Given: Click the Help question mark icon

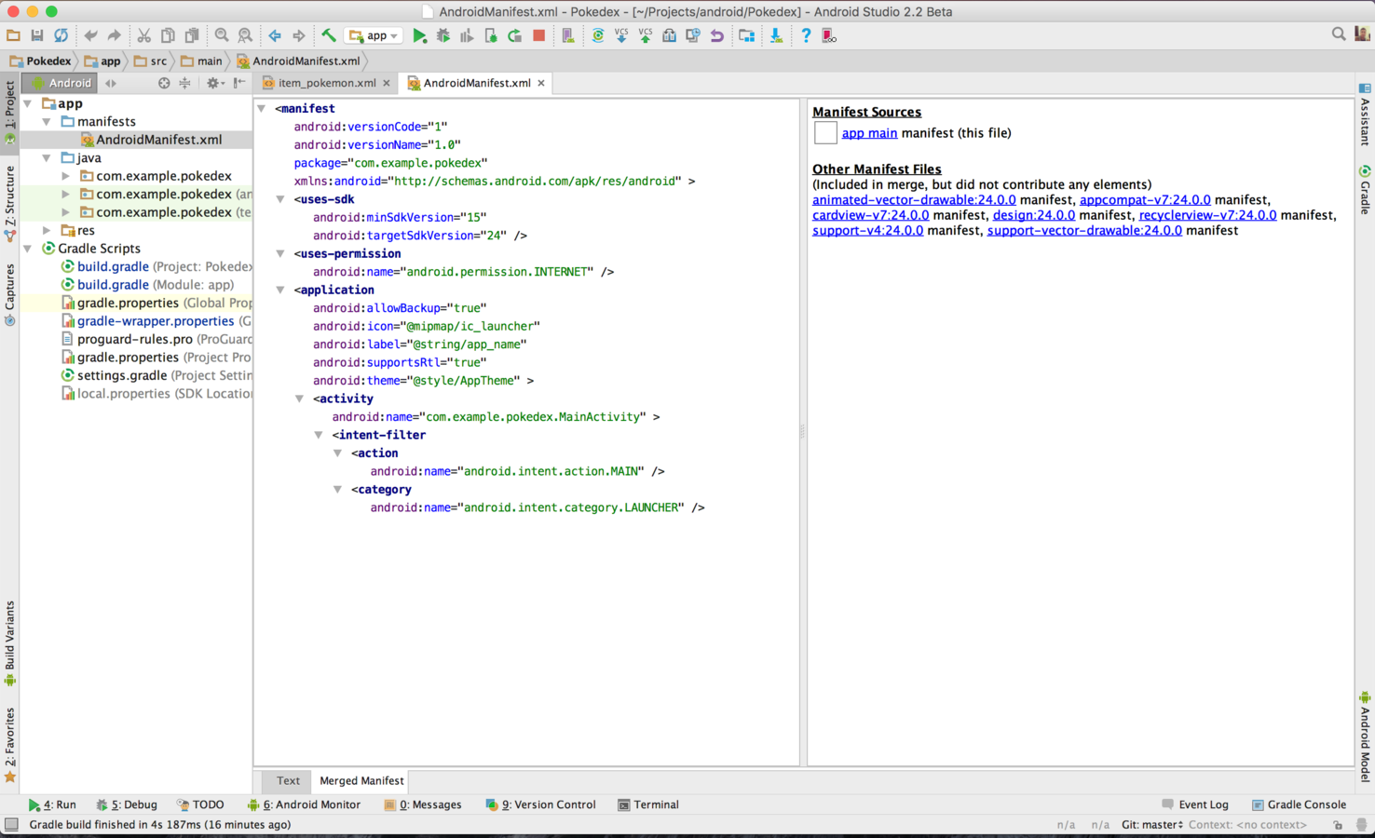Looking at the screenshot, I should click(x=806, y=35).
